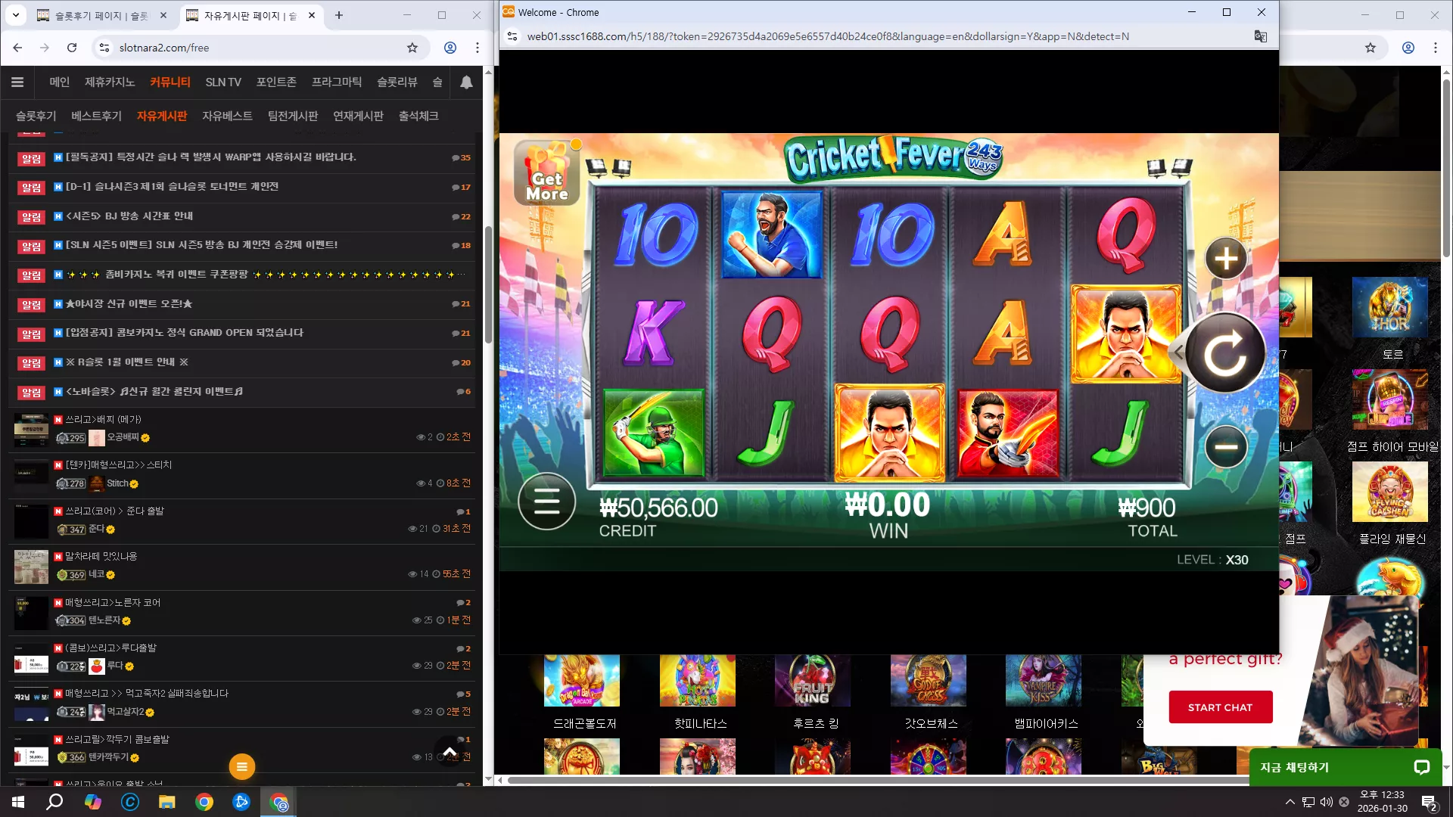Open the slotnara sidebar hamburger menu

pos(17,82)
